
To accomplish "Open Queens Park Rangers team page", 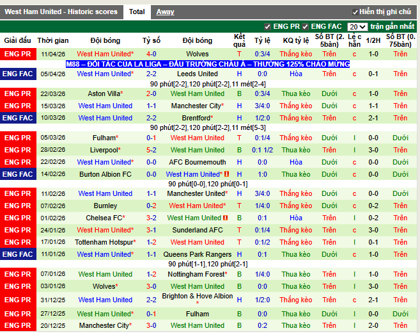I will 198,254.
